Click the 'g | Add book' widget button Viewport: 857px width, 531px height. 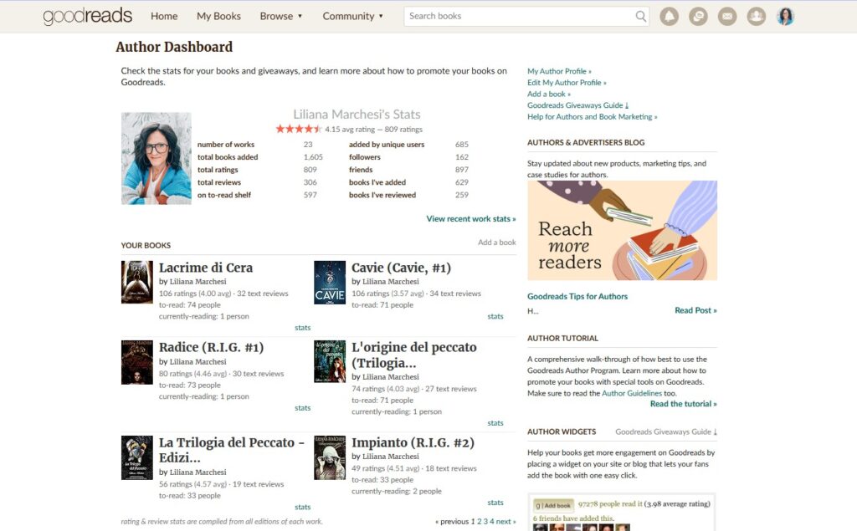point(553,505)
